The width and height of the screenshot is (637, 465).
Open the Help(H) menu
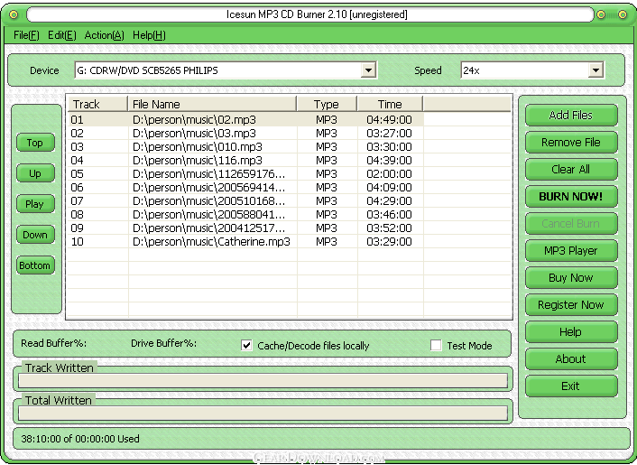(x=149, y=35)
